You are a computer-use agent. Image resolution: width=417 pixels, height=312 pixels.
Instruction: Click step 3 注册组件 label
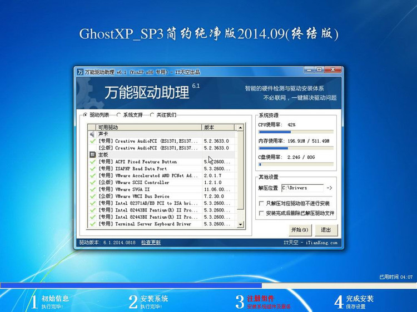(x=260, y=299)
